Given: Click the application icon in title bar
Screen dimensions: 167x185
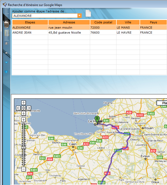Looking at the screenshot, I should pyautogui.click(x=5, y=5).
